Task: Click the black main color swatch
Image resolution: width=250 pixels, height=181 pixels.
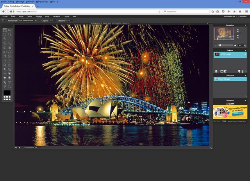Action: coord(7,92)
